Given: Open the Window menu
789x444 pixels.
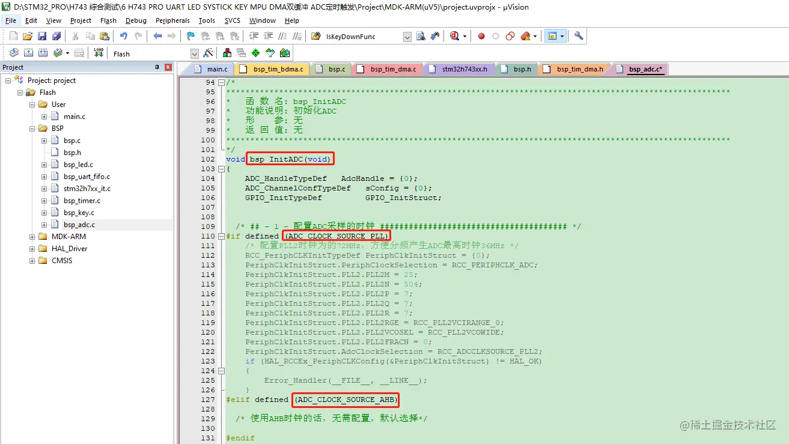Looking at the screenshot, I should 263,20.
